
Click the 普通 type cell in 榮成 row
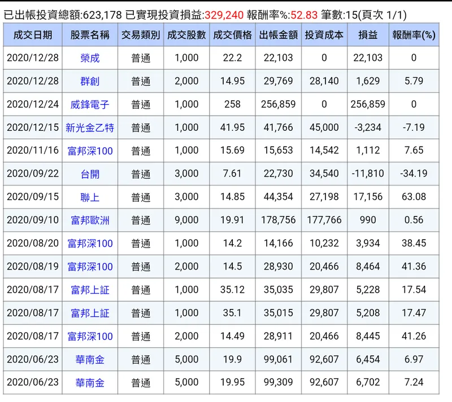pyautogui.click(x=141, y=58)
